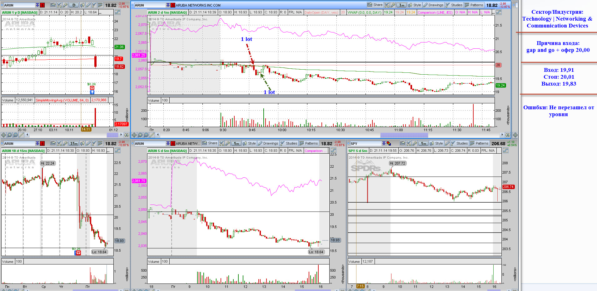Click the Share icon in the ARUN daily chart toolbar
This screenshot has height=291, width=597.
(53, 5)
